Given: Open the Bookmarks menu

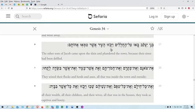Looking at the screenshot, I should pos(25,1).
